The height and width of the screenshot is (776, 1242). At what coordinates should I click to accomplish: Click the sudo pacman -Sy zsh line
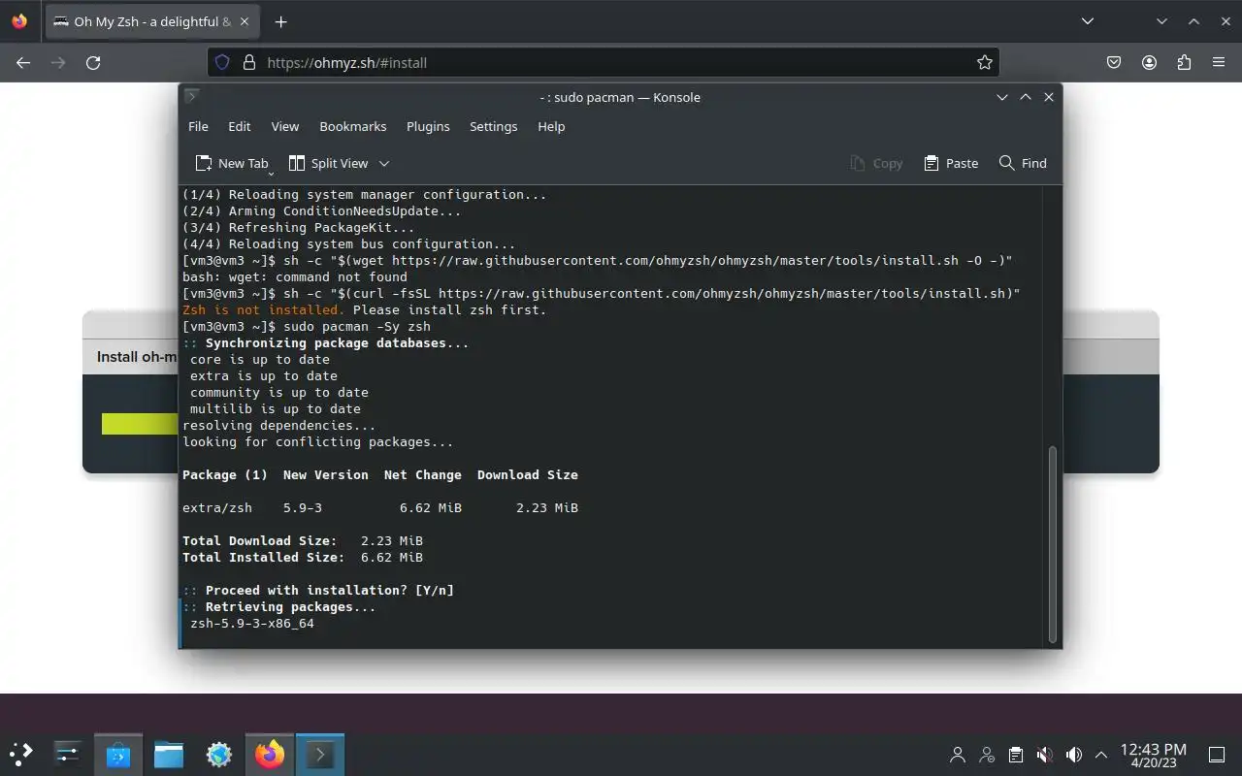(307, 326)
